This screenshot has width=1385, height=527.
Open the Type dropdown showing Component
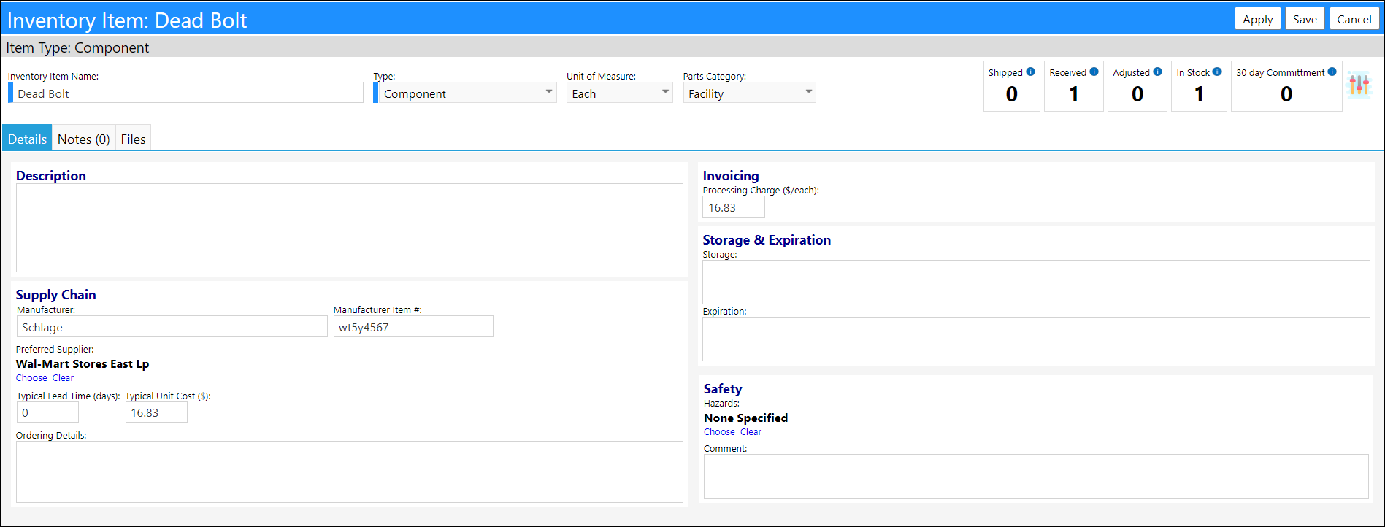click(x=467, y=93)
